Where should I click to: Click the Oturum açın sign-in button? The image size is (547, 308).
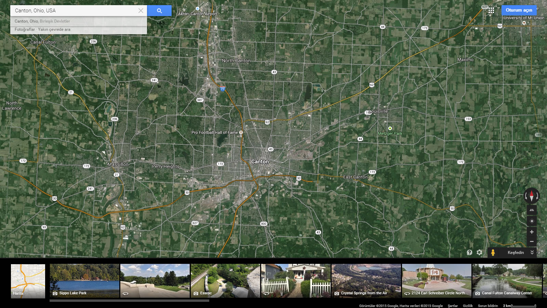[x=519, y=10]
